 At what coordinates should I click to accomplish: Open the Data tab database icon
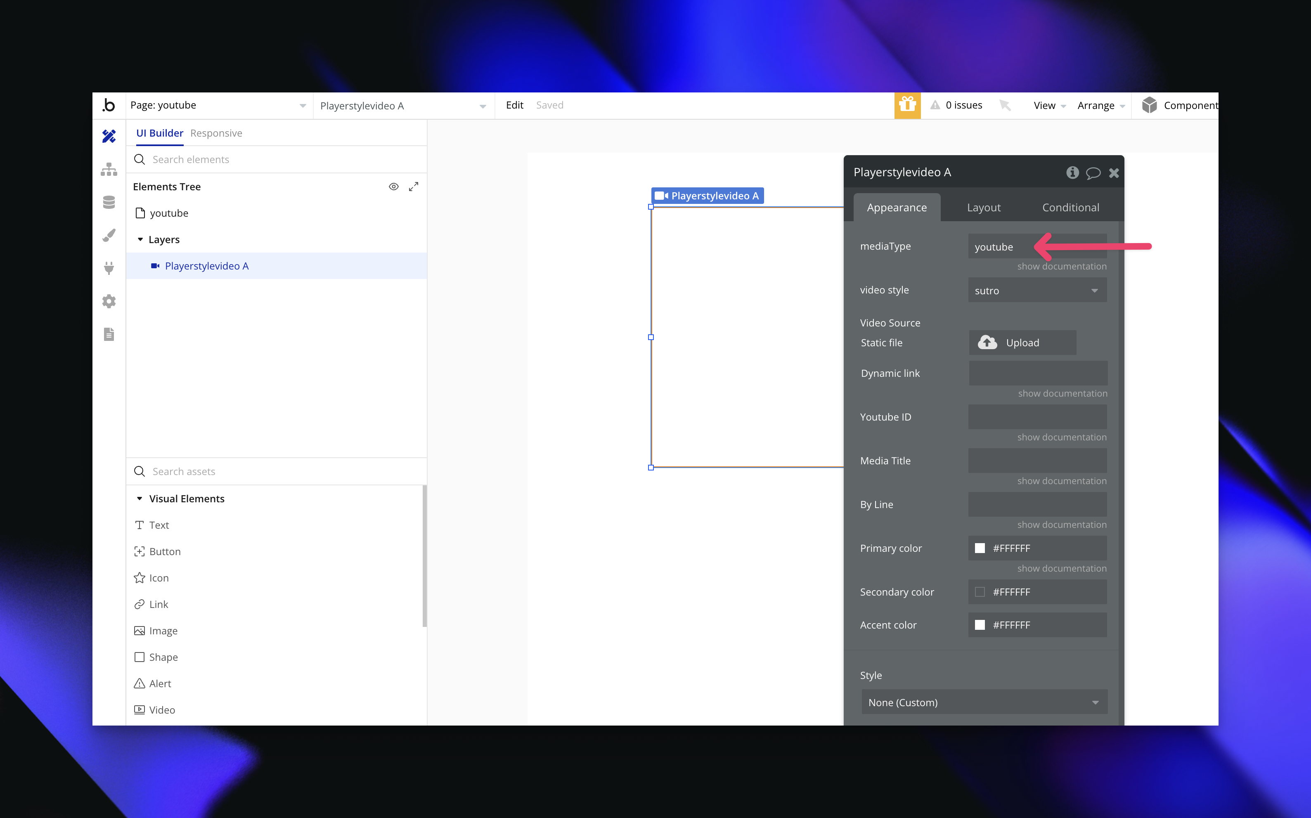point(109,202)
